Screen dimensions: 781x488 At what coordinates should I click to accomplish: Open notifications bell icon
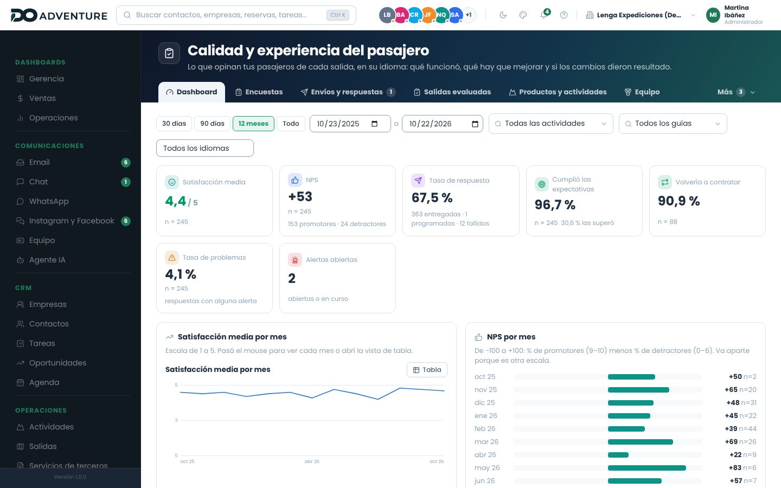click(x=543, y=15)
